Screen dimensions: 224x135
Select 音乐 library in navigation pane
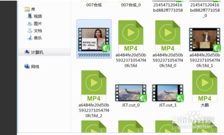click(35, 38)
